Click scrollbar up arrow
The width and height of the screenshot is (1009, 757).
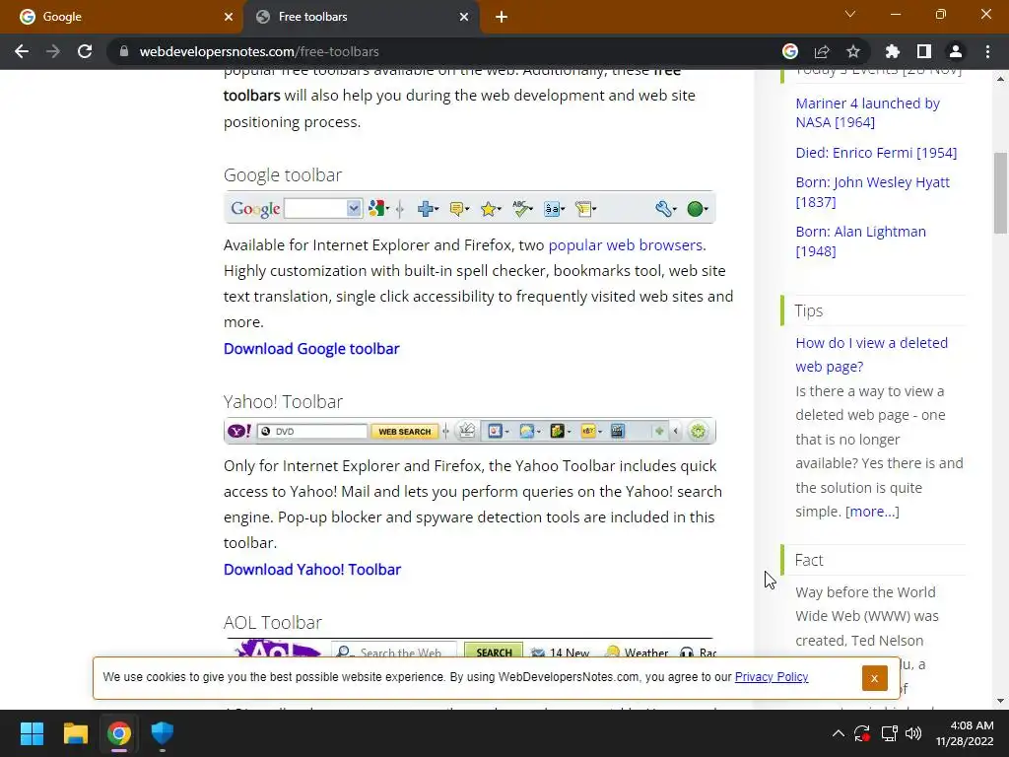tap(1000, 79)
